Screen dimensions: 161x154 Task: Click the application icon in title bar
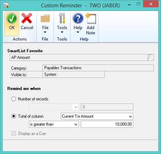(6, 5)
